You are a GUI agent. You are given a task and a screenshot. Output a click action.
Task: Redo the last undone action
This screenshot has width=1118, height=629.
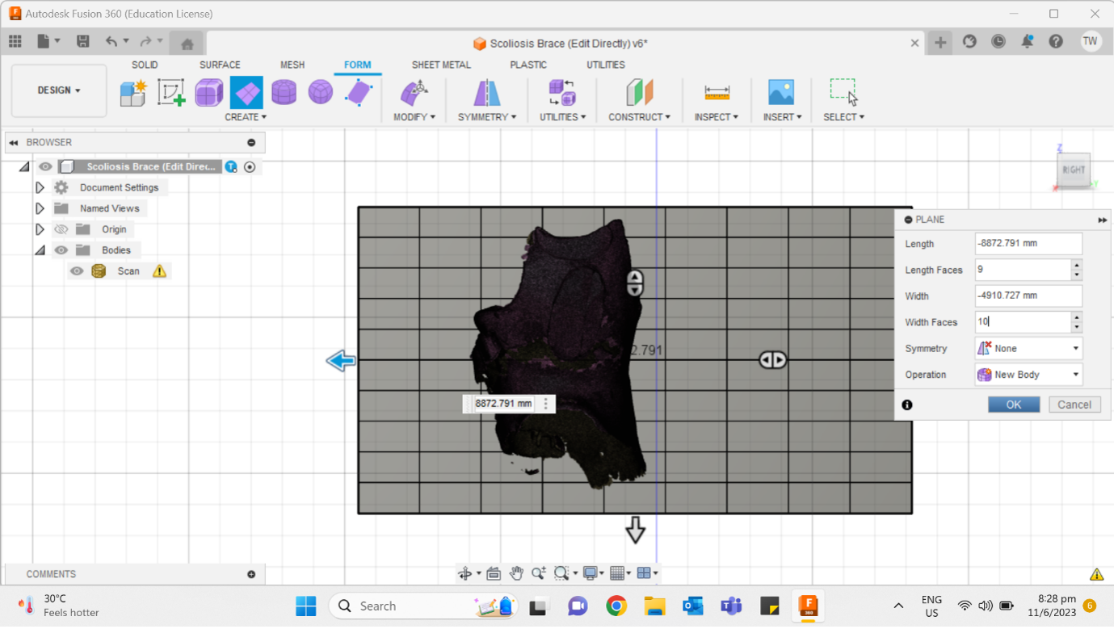(145, 42)
